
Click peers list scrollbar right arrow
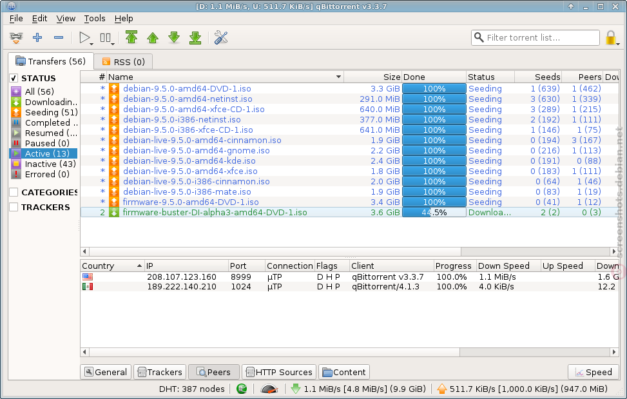pos(614,352)
